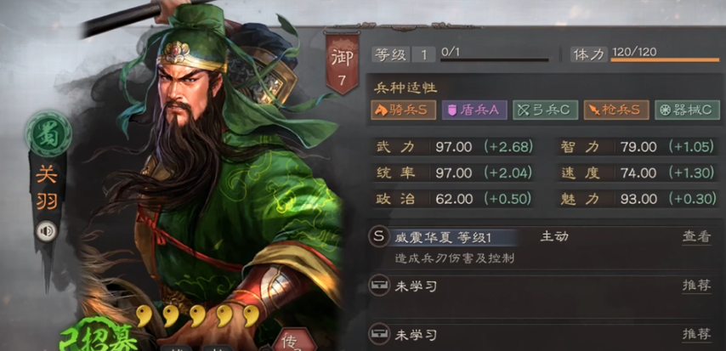
Task: Play Guan Yu's voice speaker icon
Action: (46, 231)
